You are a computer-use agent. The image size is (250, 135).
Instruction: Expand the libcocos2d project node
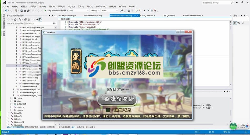(x=8, y=122)
